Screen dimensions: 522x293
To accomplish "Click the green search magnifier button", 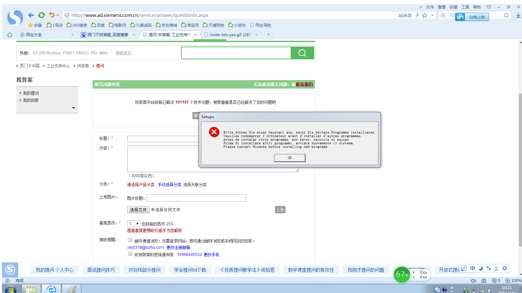I will [x=302, y=53].
